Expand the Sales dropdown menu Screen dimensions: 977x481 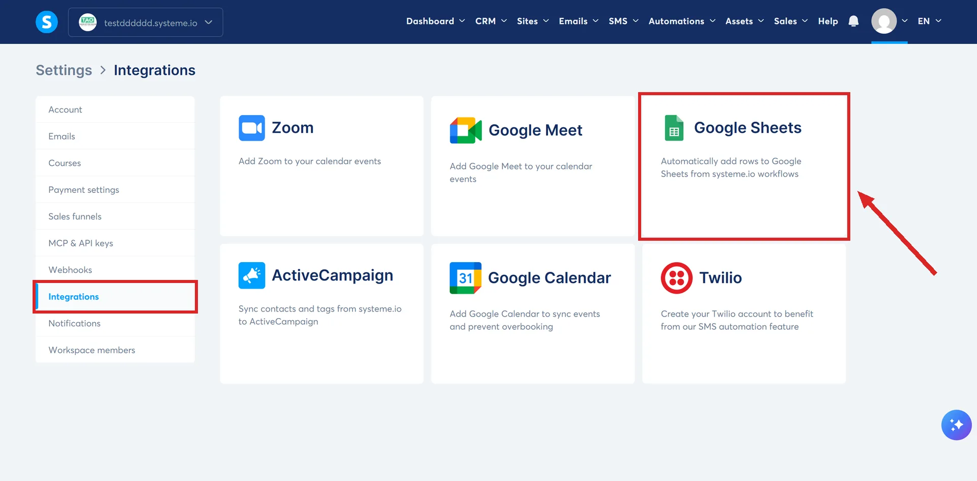(x=791, y=21)
